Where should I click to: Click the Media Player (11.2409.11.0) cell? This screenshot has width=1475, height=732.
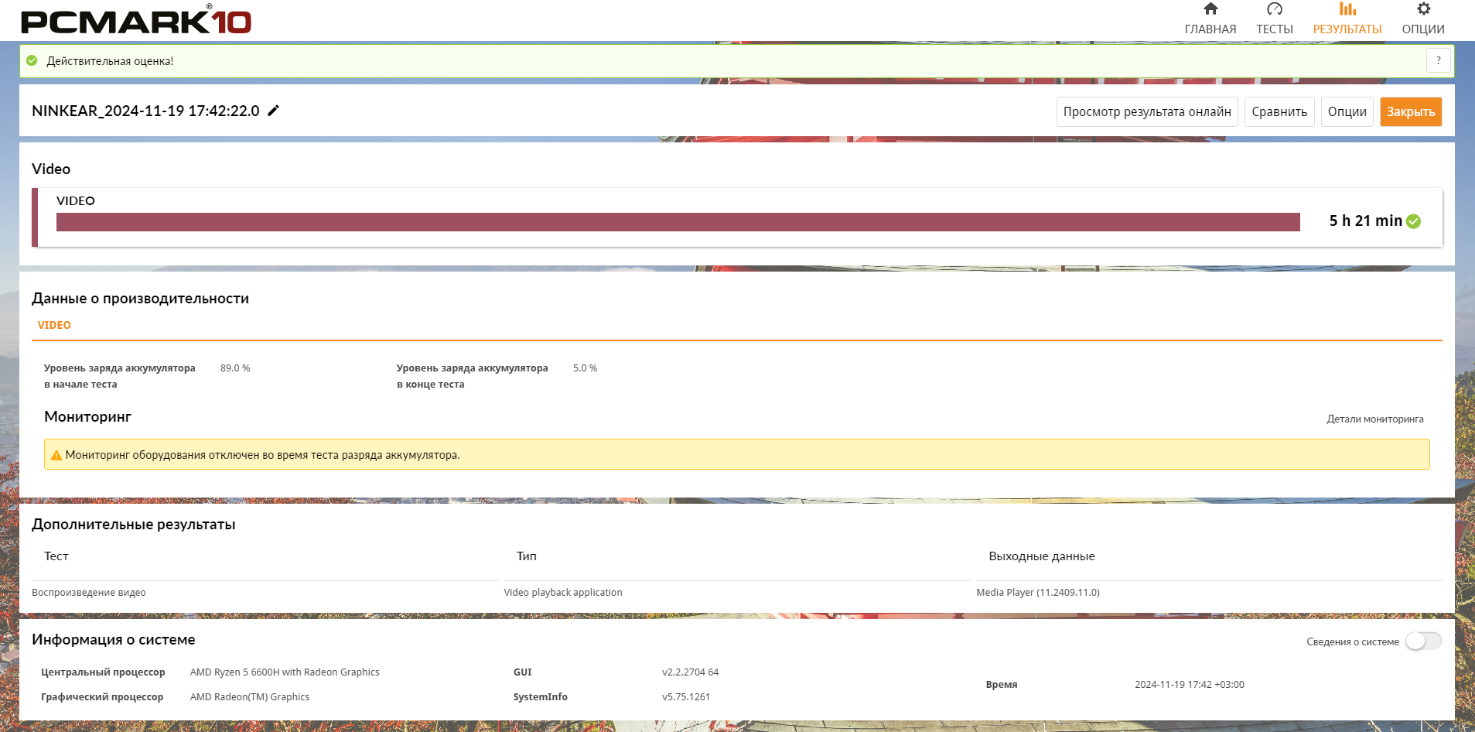tap(1038, 593)
